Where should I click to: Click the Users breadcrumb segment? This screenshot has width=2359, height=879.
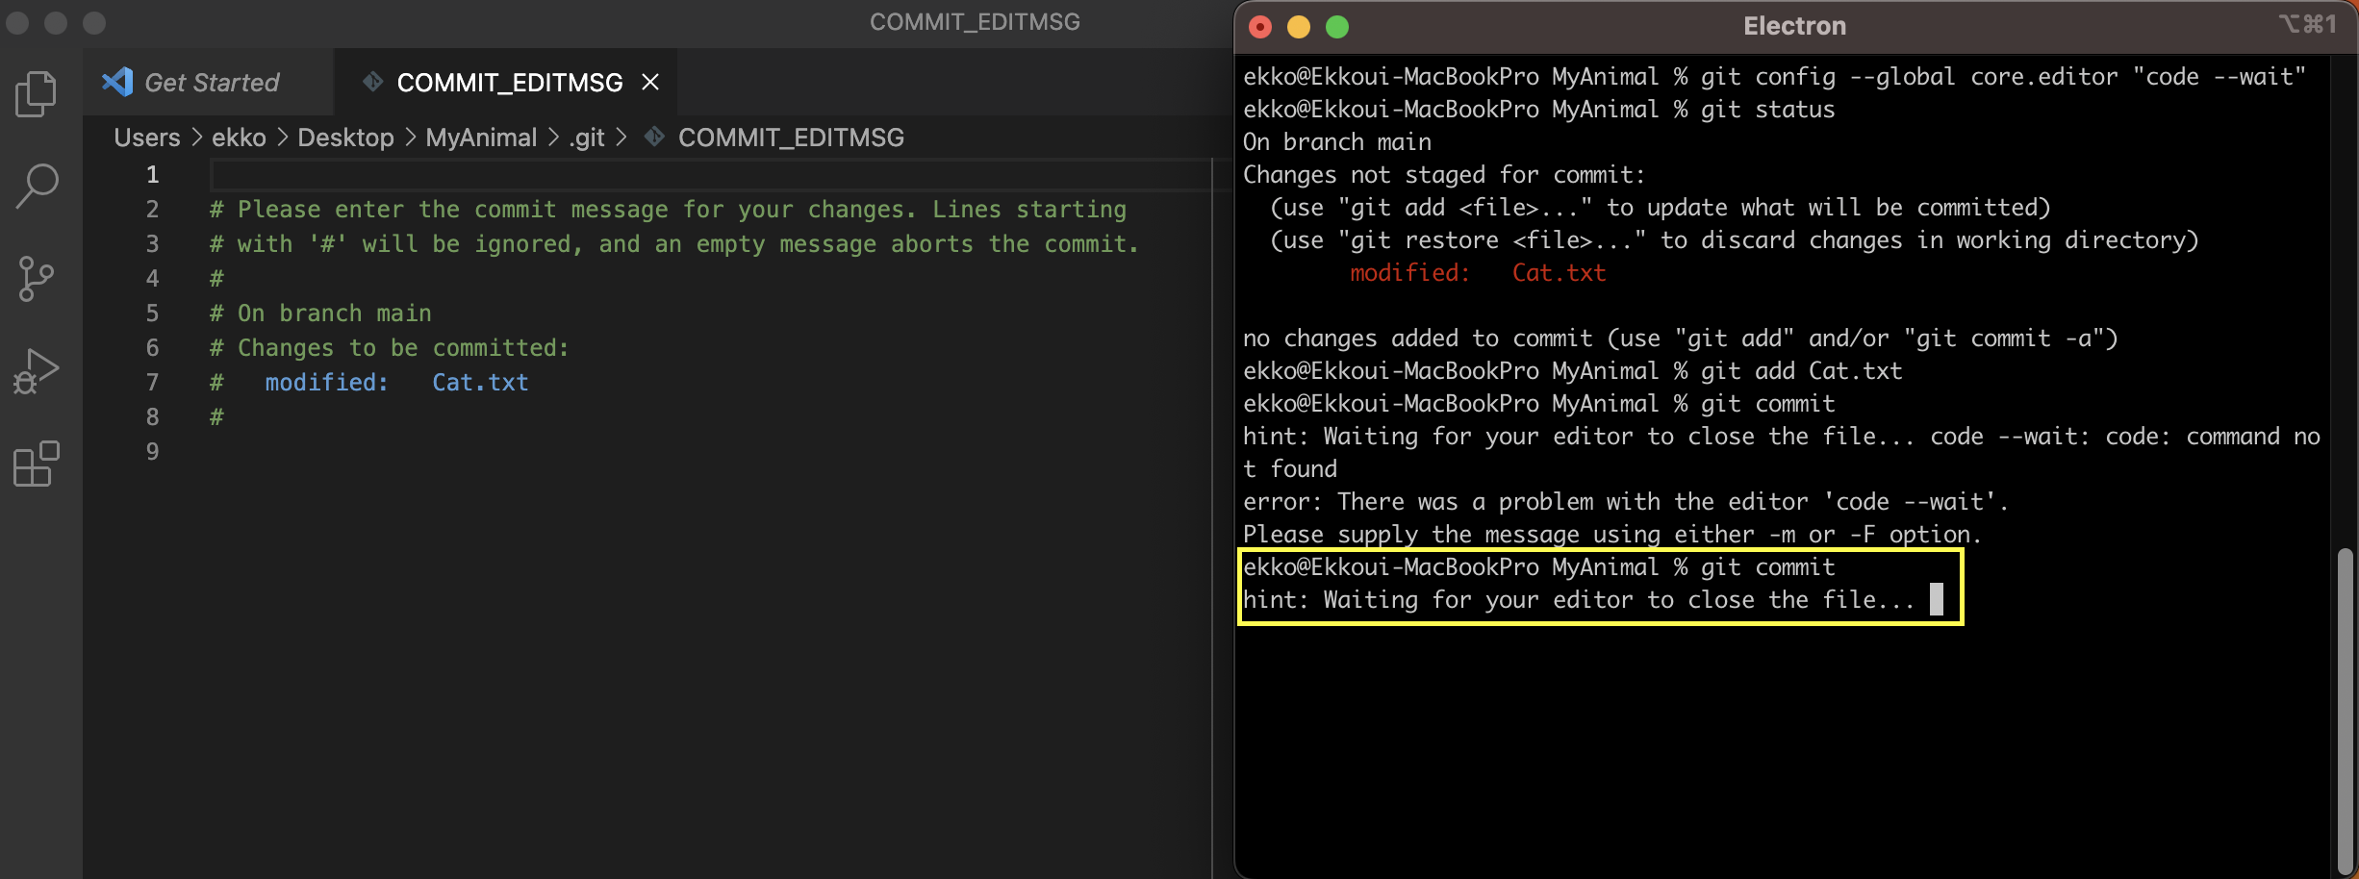point(147,138)
